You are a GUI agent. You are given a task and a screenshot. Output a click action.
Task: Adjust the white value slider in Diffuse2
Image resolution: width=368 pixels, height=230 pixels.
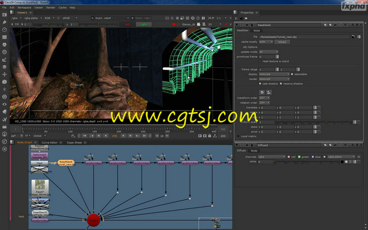click(x=306, y=162)
